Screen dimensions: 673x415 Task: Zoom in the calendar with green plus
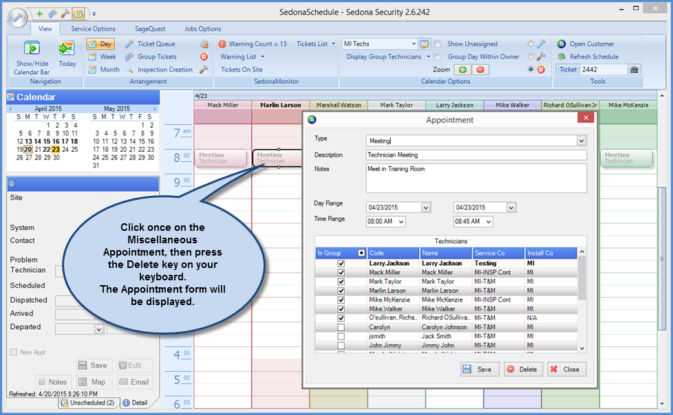coord(462,69)
